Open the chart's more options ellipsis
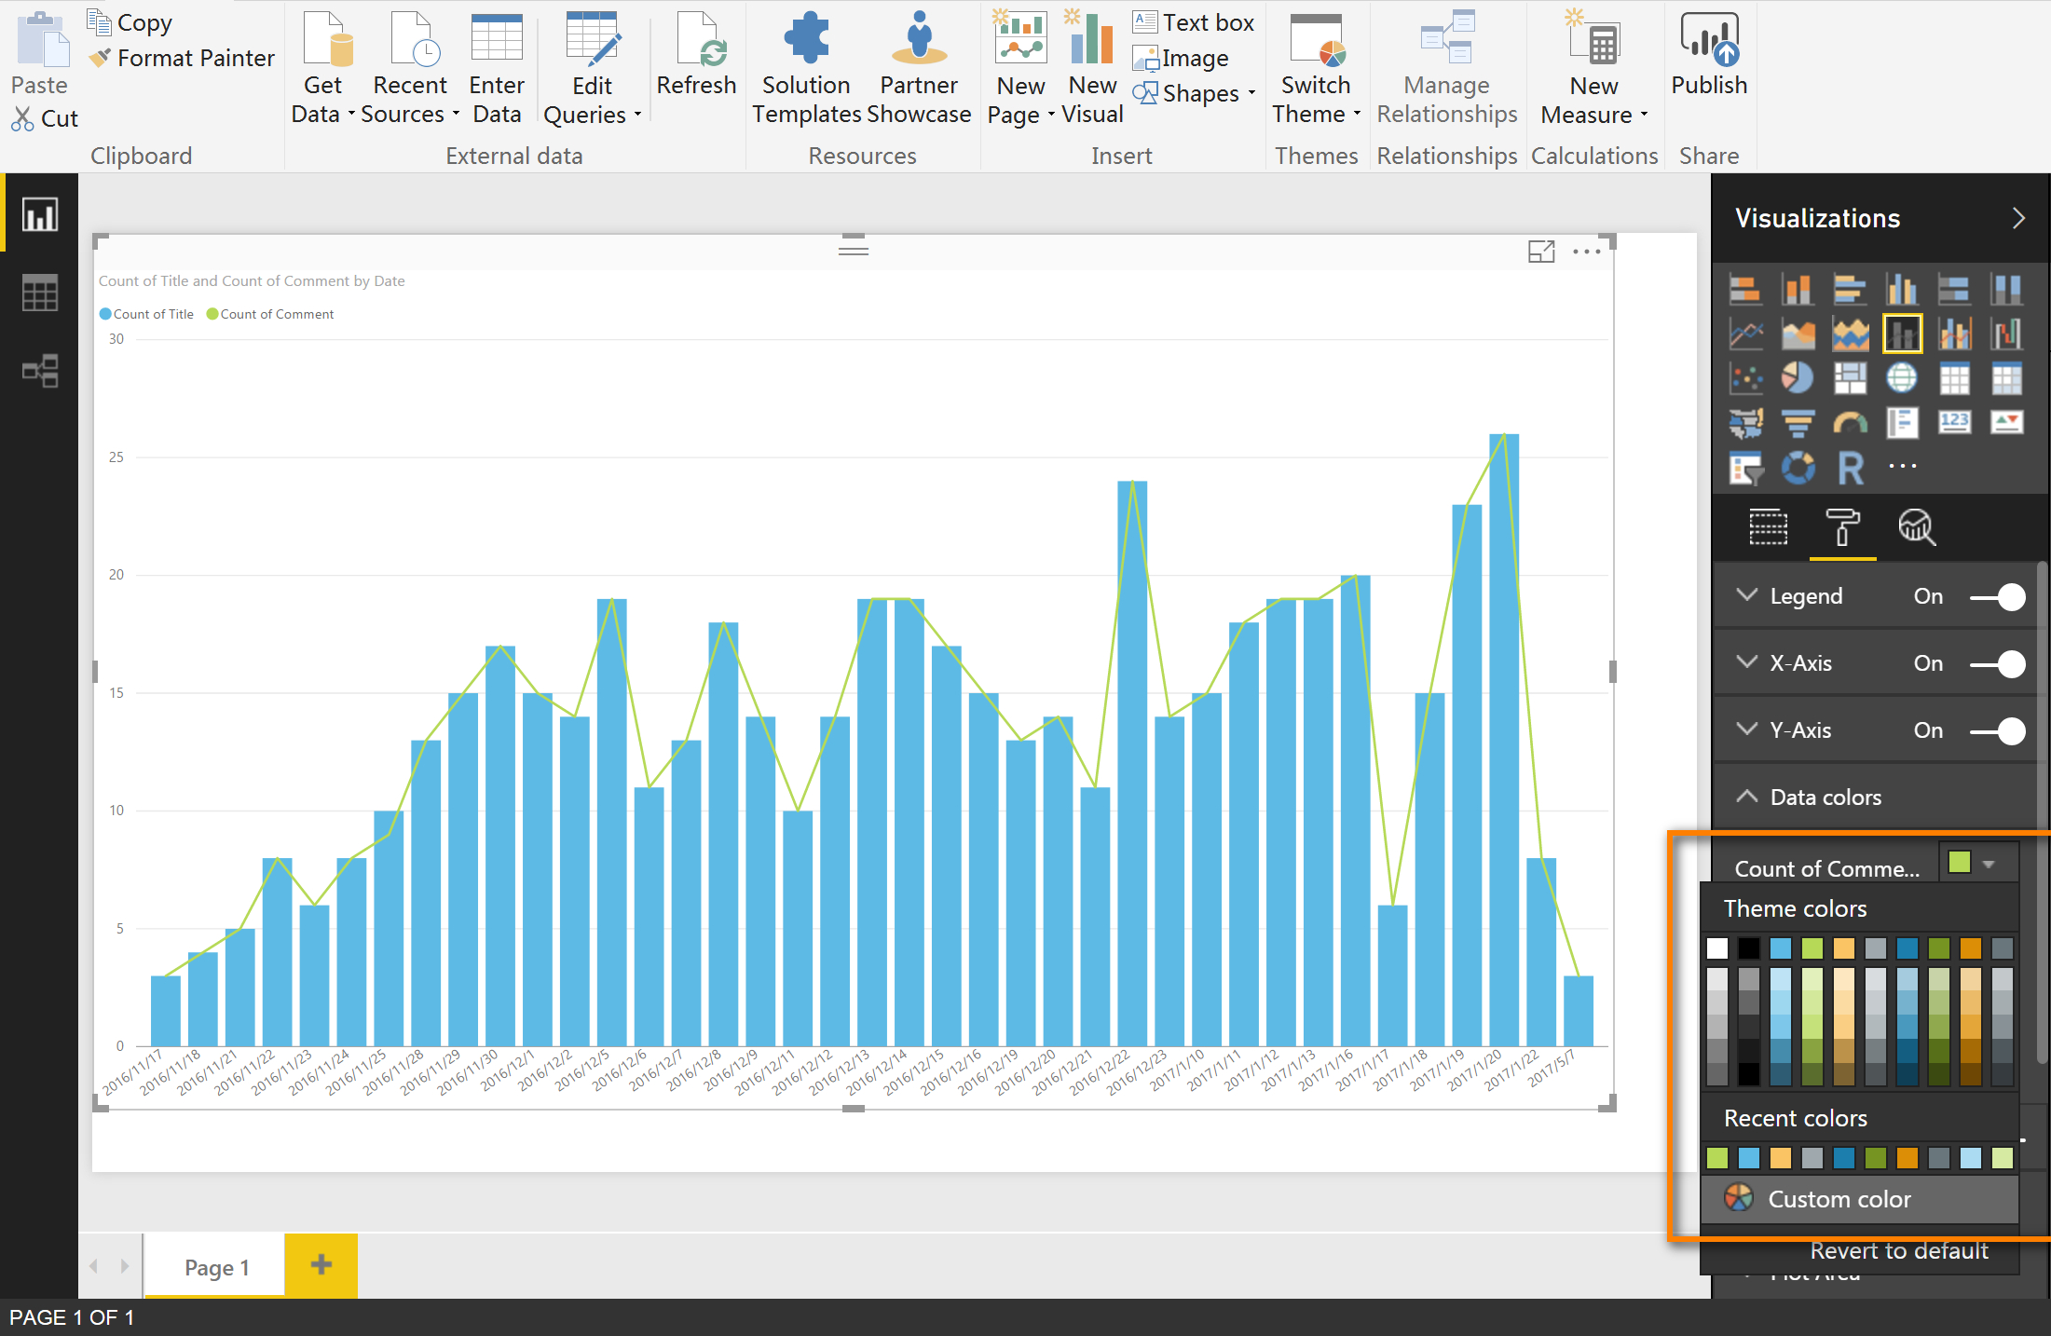Screen dimensions: 2051x1336 coord(1586,252)
